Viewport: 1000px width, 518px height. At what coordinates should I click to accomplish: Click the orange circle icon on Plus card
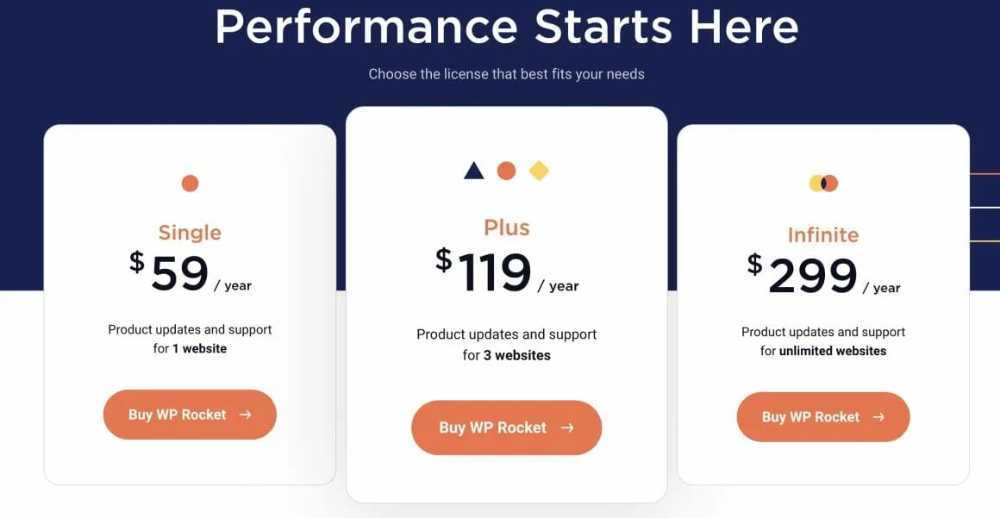pos(506,171)
